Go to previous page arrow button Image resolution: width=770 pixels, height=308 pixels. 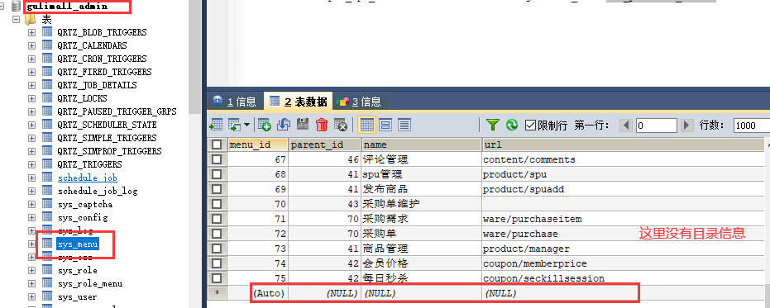[625, 125]
